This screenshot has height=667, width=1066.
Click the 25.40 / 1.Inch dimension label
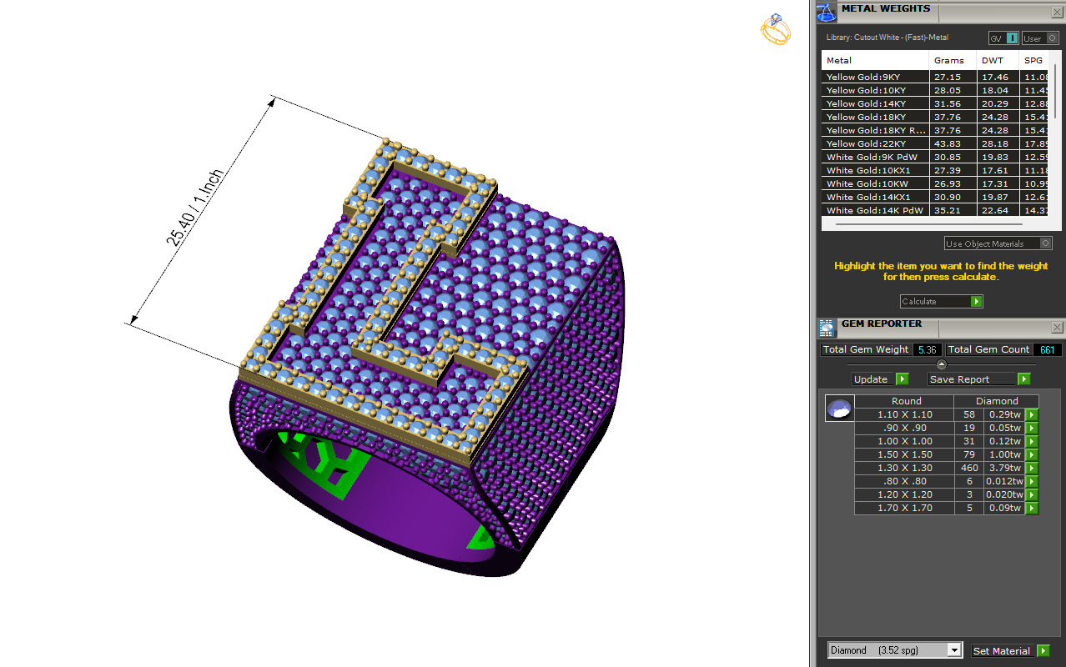point(194,208)
